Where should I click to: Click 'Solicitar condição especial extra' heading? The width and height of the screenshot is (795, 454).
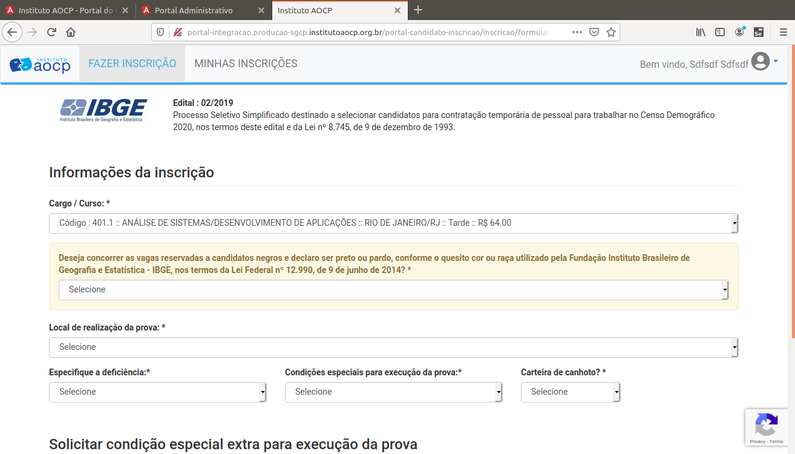233,444
